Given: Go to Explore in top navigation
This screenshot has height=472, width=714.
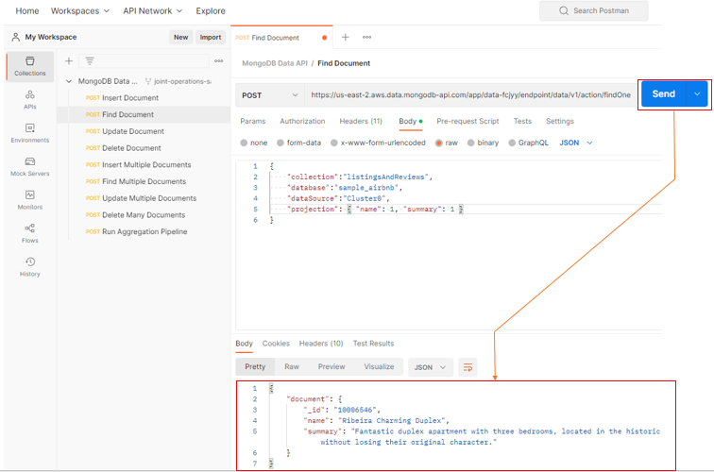Looking at the screenshot, I should 211,11.
